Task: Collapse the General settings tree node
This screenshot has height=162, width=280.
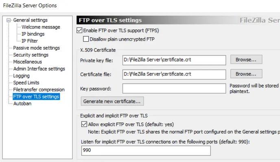Action: (9, 20)
